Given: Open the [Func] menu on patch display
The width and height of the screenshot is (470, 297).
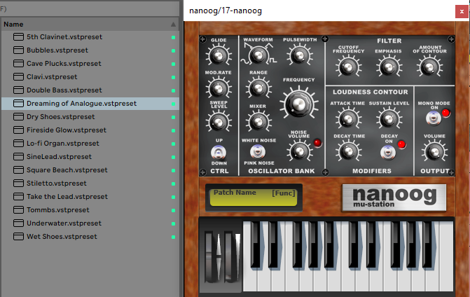Looking at the screenshot, I should pos(283,193).
